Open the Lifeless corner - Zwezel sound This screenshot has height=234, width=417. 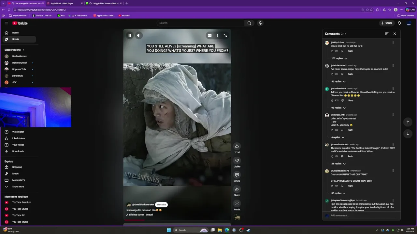point(141,215)
